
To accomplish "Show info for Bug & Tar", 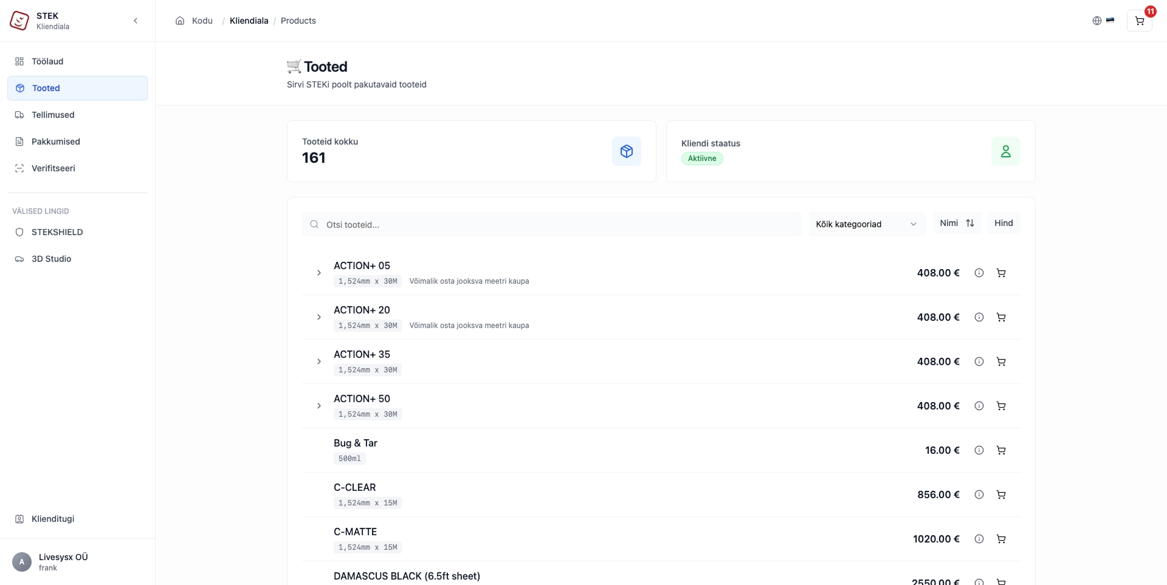I will pyautogui.click(x=979, y=450).
